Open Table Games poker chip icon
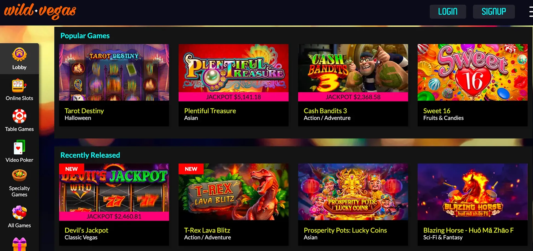533x251 pixels. [19, 116]
